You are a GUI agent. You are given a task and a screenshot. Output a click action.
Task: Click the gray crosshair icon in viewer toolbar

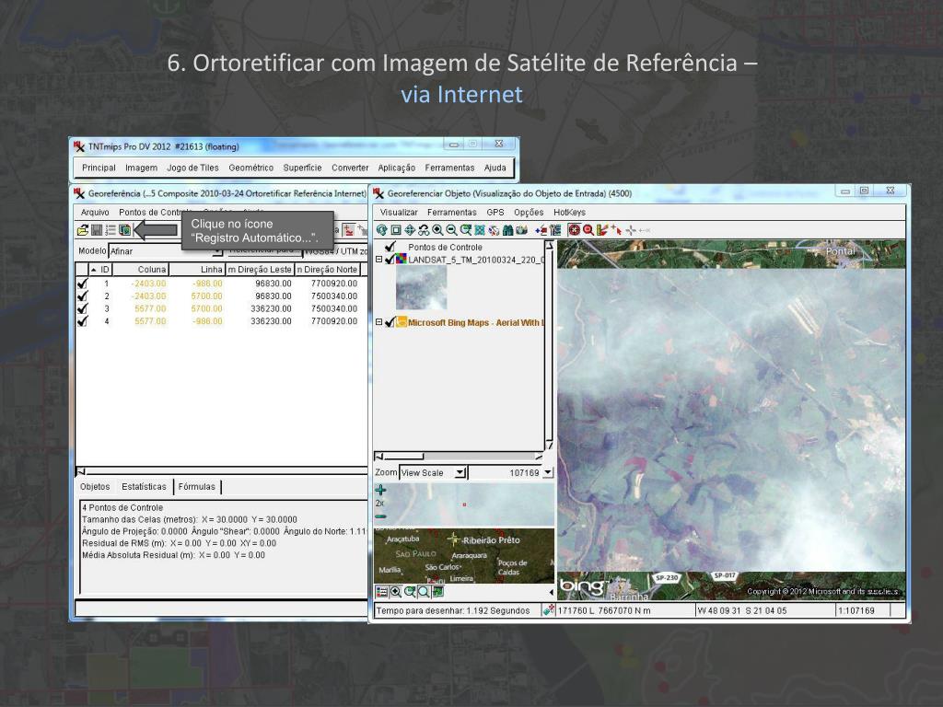[x=630, y=230]
